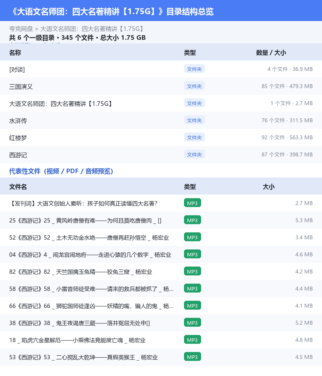Click the 文件名 column header

(18, 187)
